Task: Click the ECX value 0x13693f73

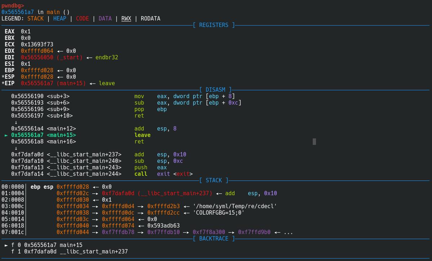Action: (x=37, y=45)
